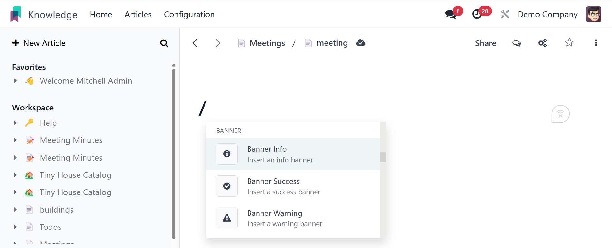Click the command palette scrollbar thumb
612x248 pixels.
point(383,157)
